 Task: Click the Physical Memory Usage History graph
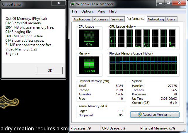(143, 65)
